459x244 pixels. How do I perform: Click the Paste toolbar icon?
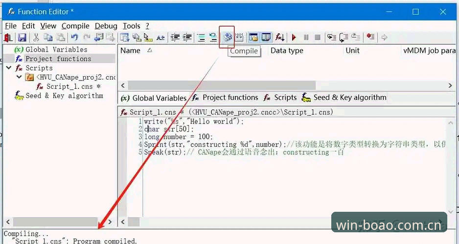click(60, 38)
